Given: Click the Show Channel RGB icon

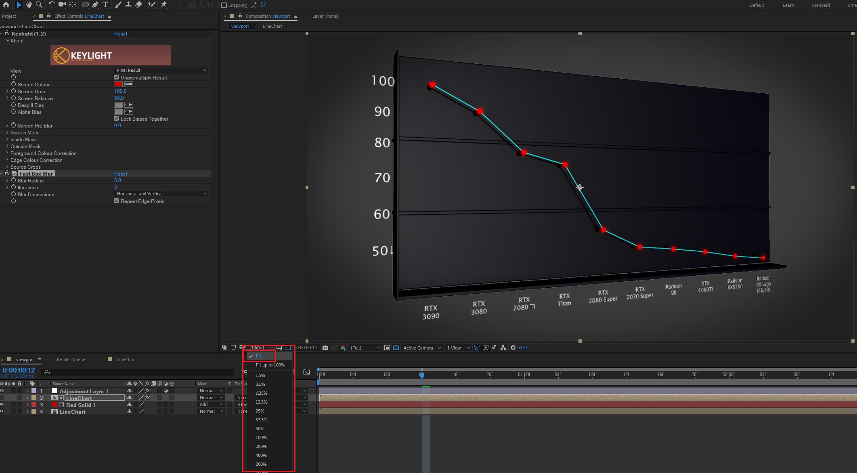Looking at the screenshot, I should [343, 348].
